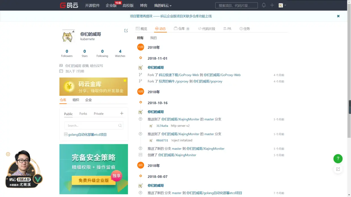Image resolution: width=351 pixels, height=197 pixels.
Task: Open the 项目管理再提效 announcement link
Action: [x=171, y=16]
